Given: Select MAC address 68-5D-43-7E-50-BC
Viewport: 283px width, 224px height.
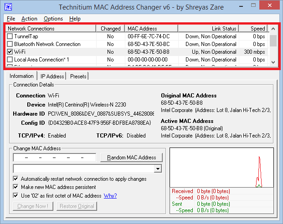Looking at the screenshot, I should (149, 44).
